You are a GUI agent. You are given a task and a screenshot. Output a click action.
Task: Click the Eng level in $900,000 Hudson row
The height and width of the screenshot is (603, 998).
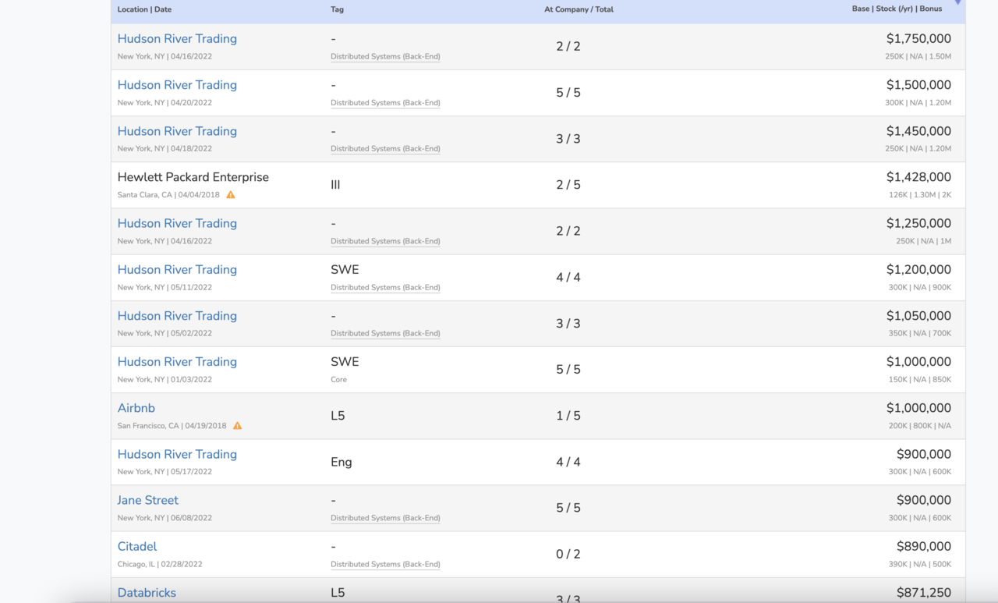pos(342,462)
